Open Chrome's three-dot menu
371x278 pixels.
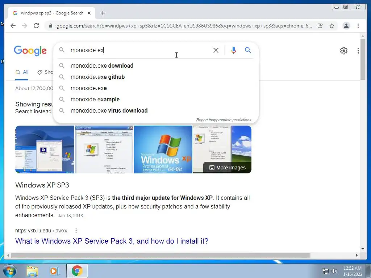pos(358,26)
